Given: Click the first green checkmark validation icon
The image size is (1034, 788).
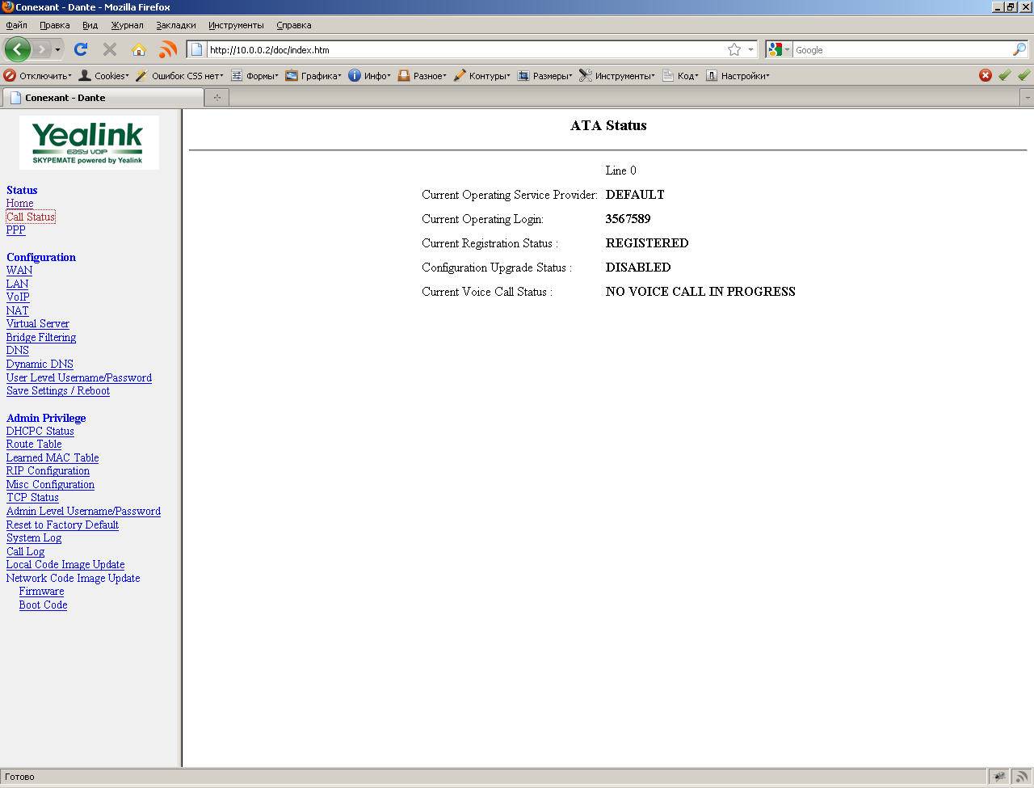Looking at the screenshot, I should [1005, 75].
